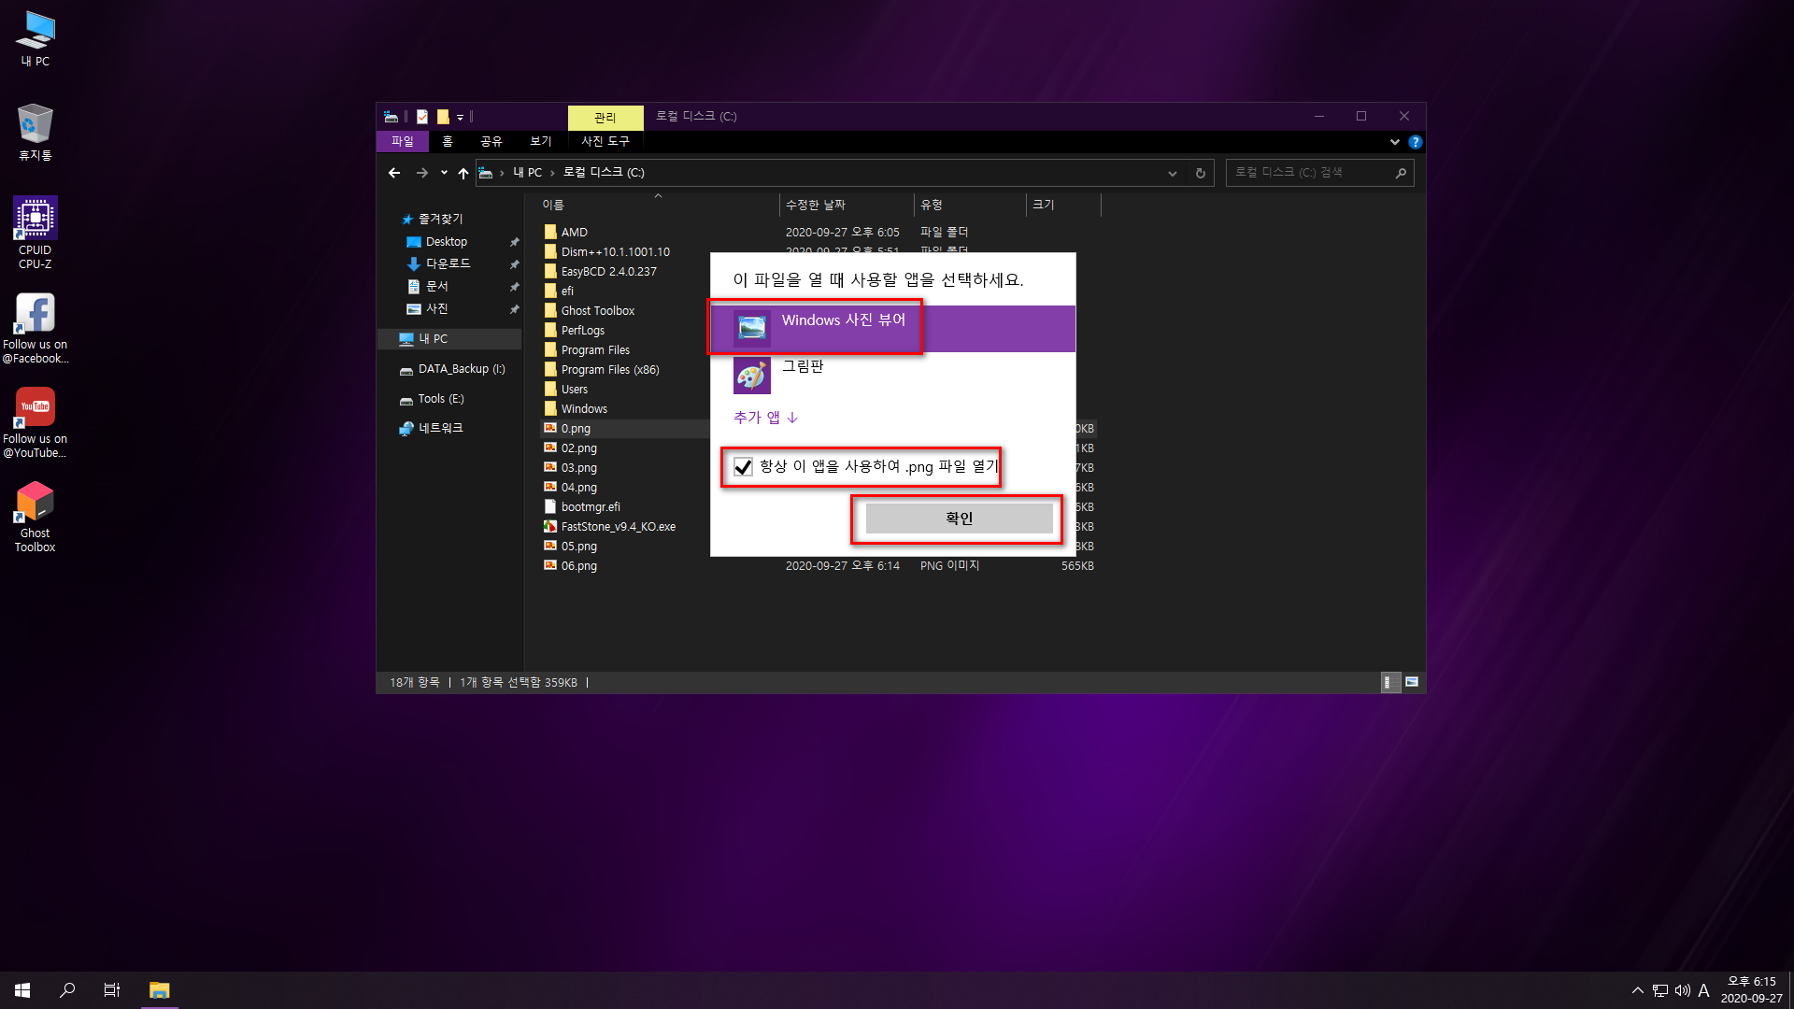The height and width of the screenshot is (1009, 1794).
Task: Open recent locations dropdown arrow
Action: pyautogui.click(x=444, y=173)
